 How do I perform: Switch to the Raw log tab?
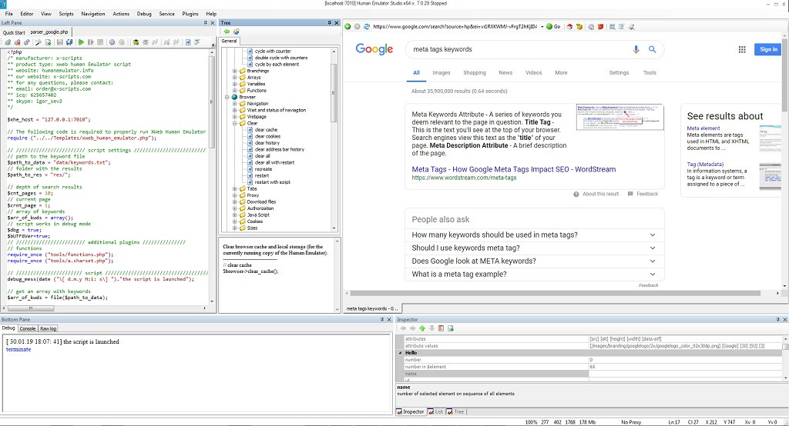pyautogui.click(x=49, y=328)
